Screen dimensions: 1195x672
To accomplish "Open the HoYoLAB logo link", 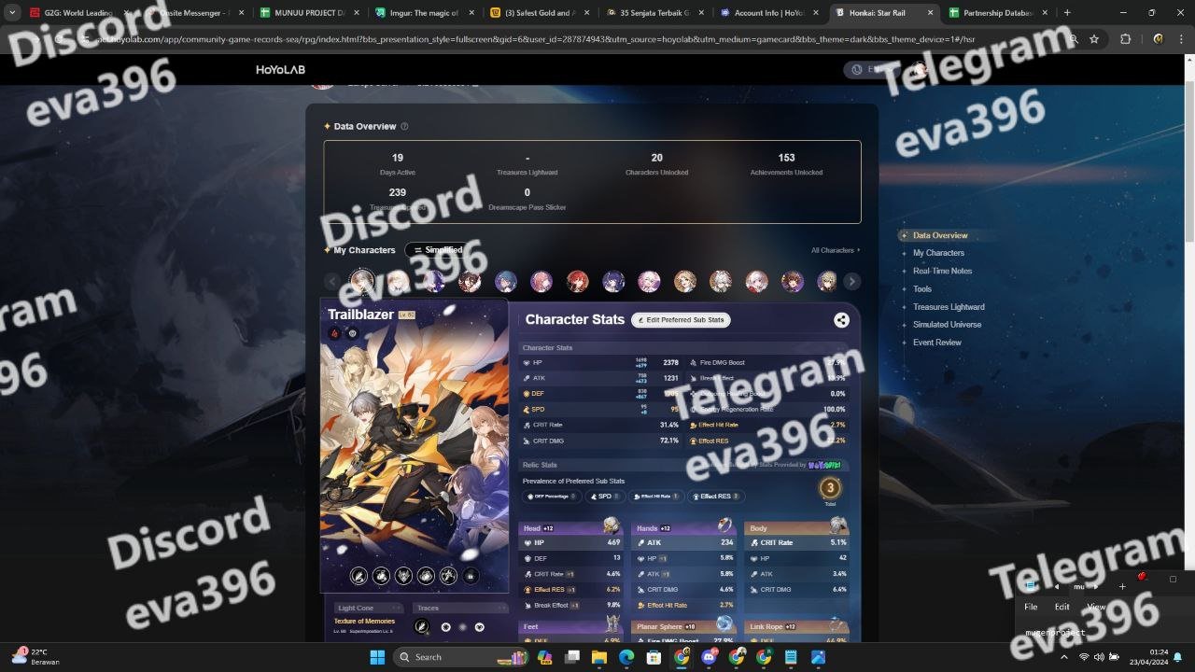I will (281, 70).
